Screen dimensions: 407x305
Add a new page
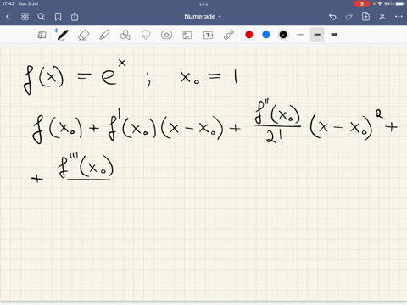[365, 16]
